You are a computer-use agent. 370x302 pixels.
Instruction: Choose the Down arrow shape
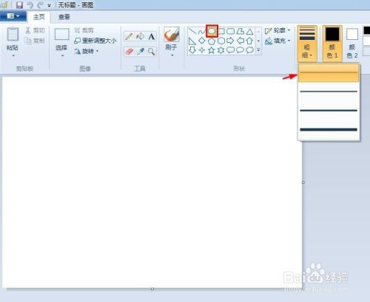192,50
